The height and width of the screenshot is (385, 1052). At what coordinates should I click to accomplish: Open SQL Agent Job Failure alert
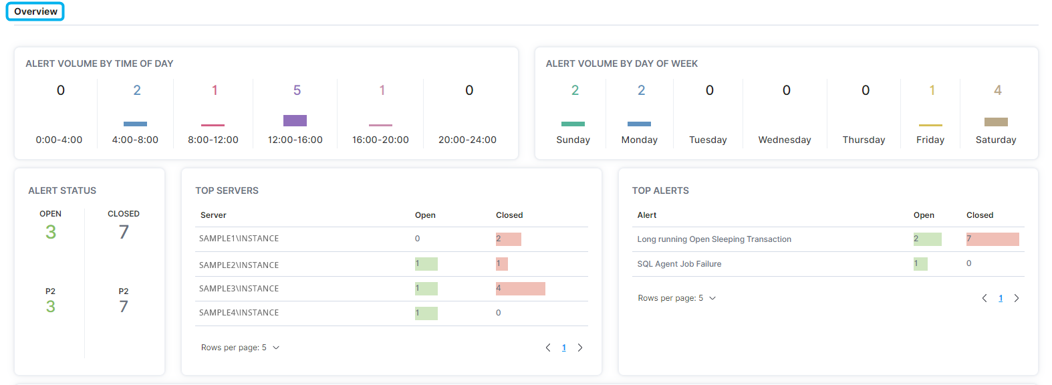tap(679, 264)
